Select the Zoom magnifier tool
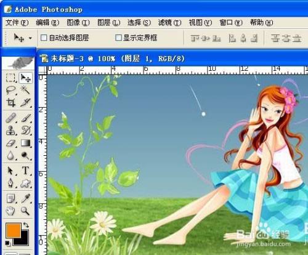308x255 pixels. click(x=26, y=211)
